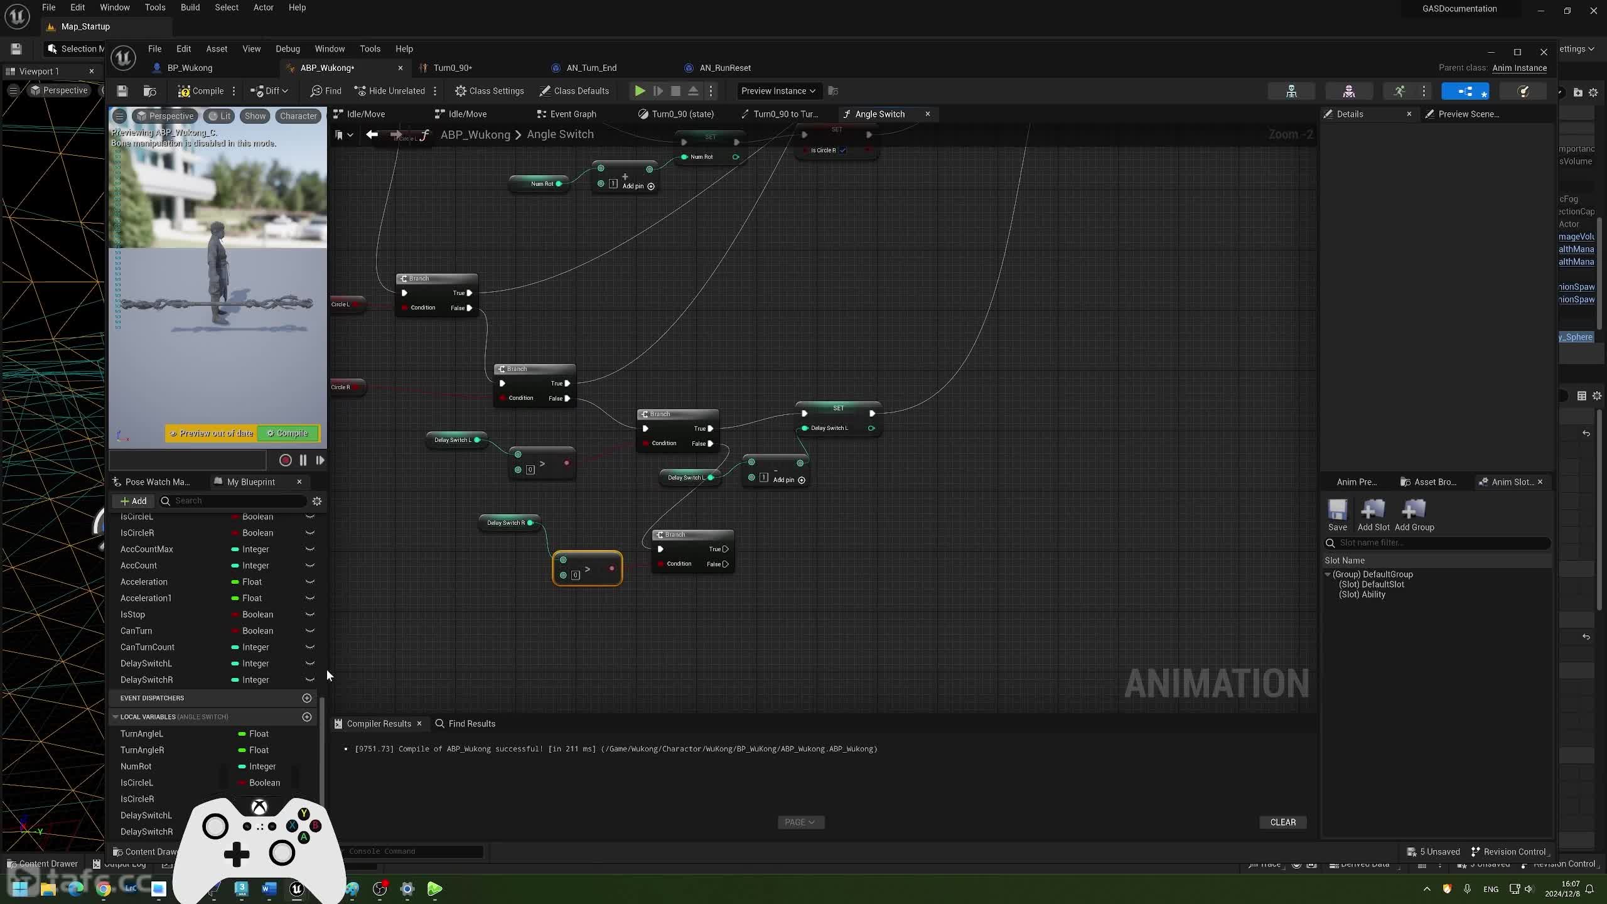Open graph bookmarks dropdown

click(344, 134)
